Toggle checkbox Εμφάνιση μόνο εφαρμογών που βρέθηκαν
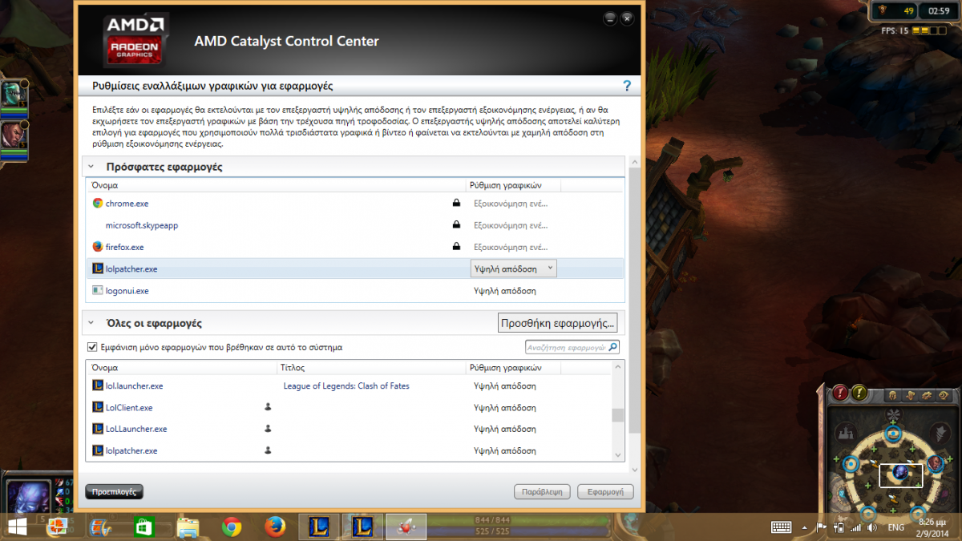 pyautogui.click(x=91, y=347)
